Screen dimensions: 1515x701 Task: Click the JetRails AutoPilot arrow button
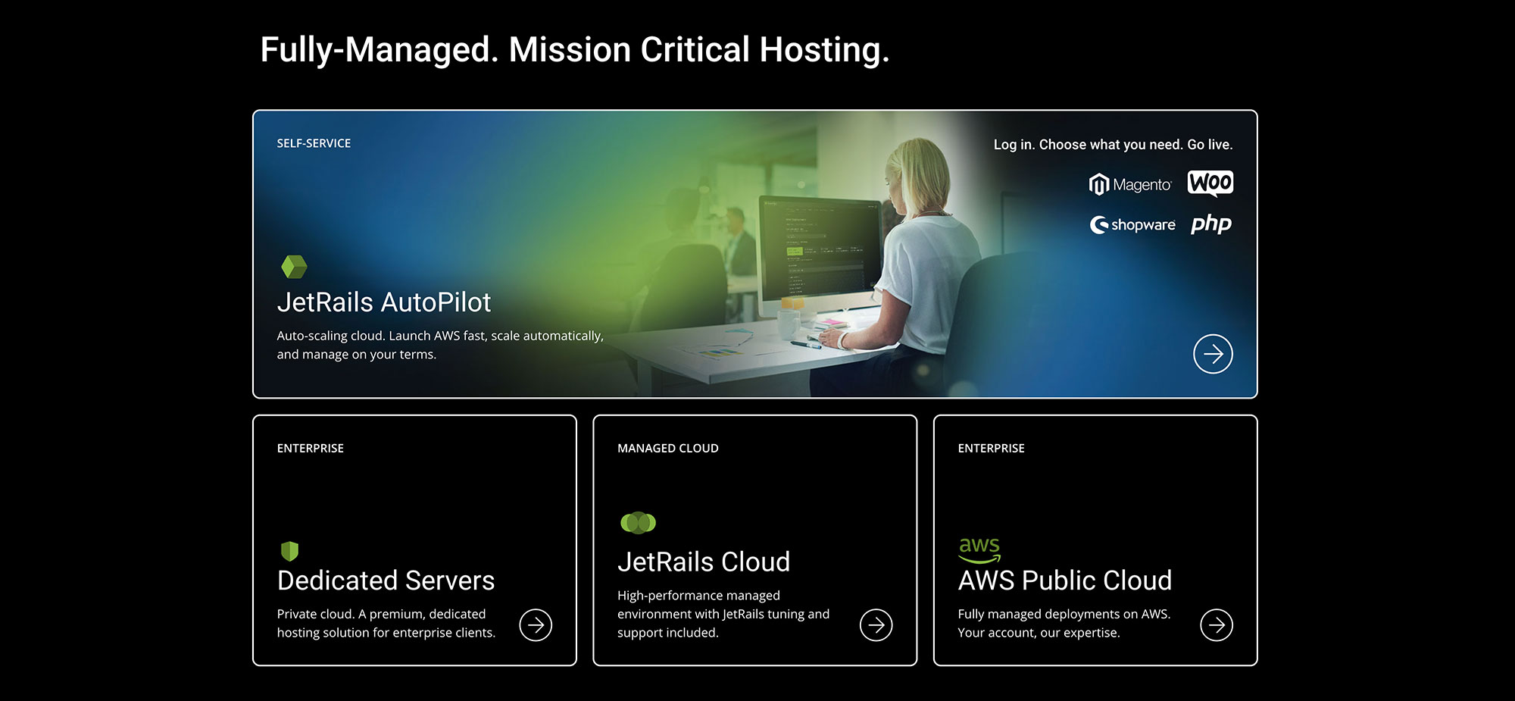tap(1213, 354)
